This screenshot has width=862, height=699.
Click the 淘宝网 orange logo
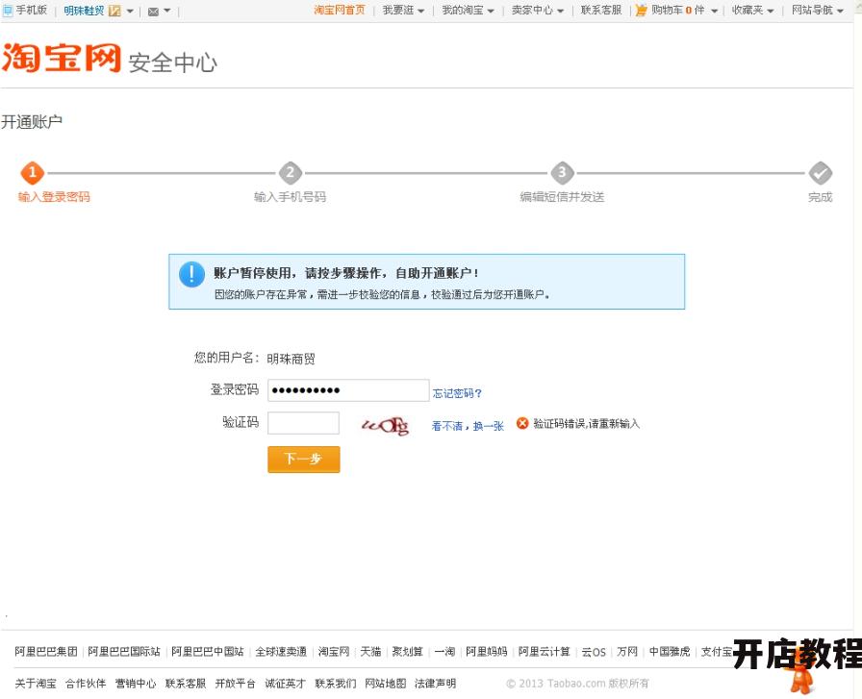coord(61,57)
